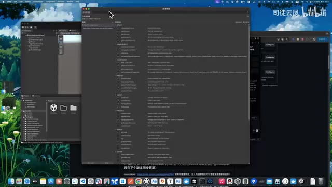Toggle the getSceneHierarchy tool checkbox
Image resolution: width=332 pixels, height=187 pixels.
[x=118, y=41]
